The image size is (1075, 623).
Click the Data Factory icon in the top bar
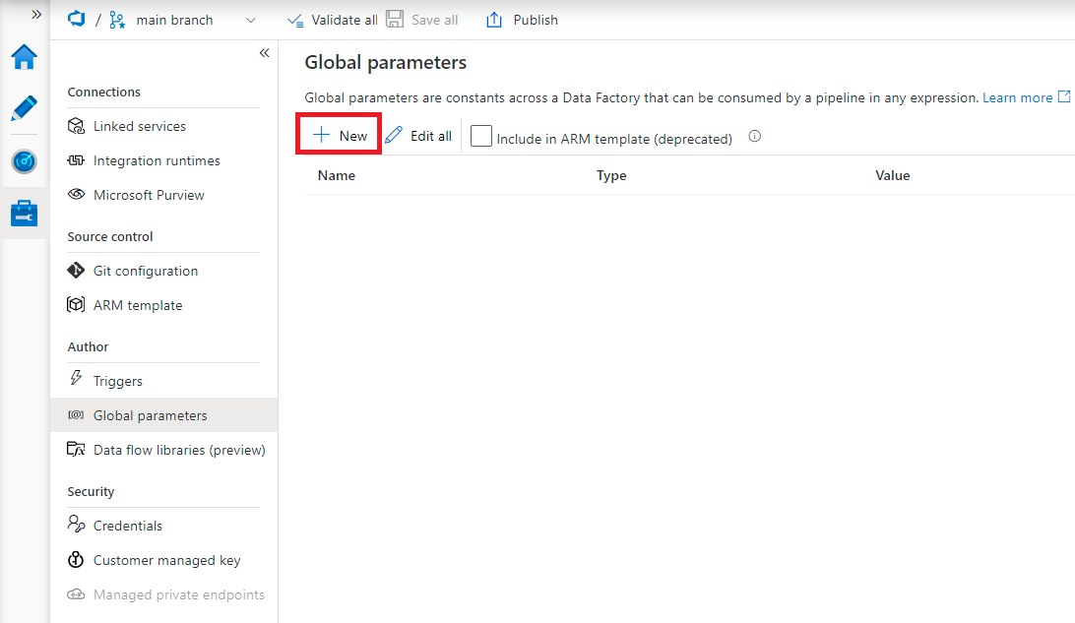pos(76,19)
